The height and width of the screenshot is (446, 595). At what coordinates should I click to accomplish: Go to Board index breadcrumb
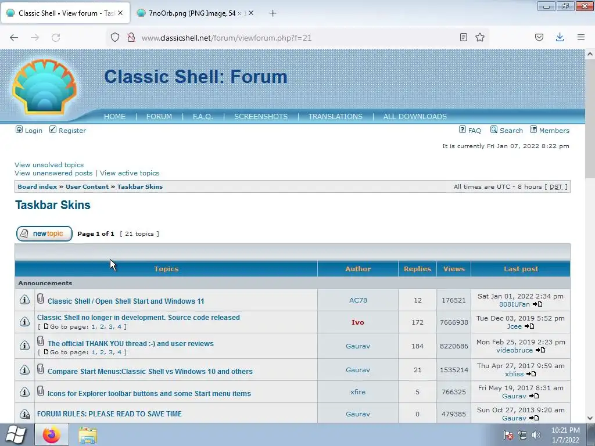pyautogui.click(x=37, y=186)
